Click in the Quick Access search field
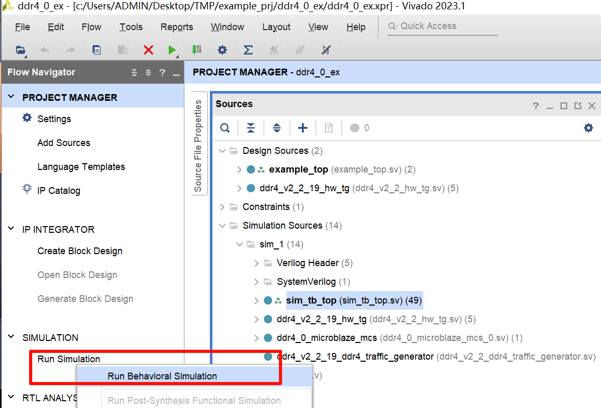Image resolution: width=601 pixels, height=408 pixels. 443,26
